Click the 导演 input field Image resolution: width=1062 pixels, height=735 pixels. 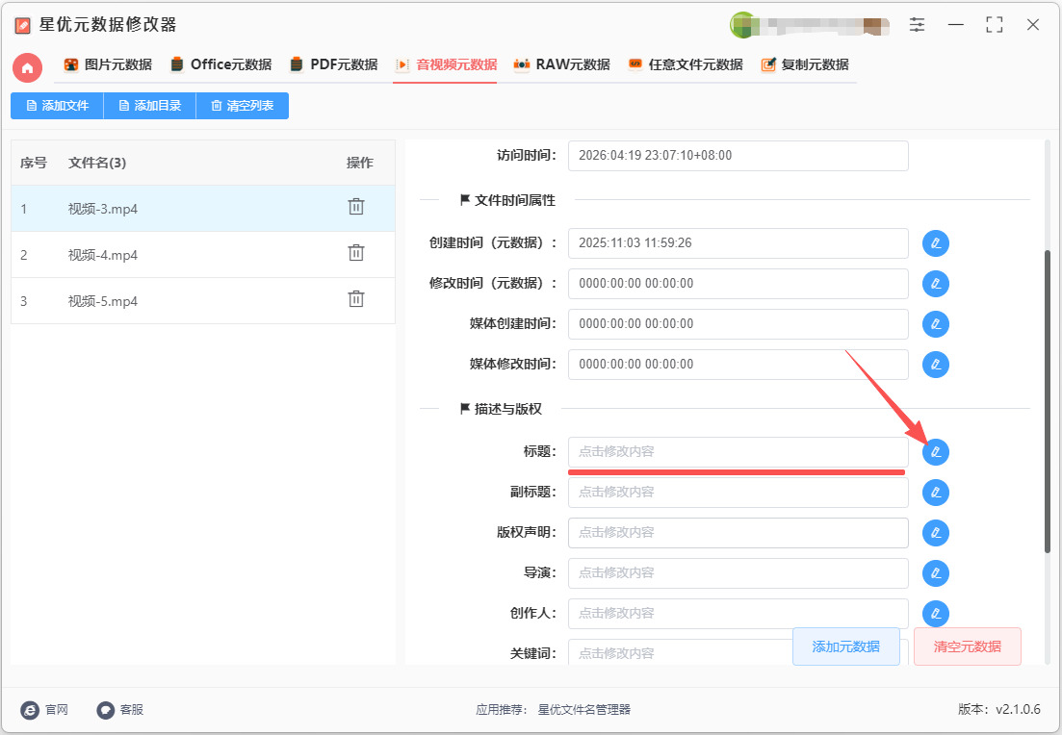click(x=738, y=573)
